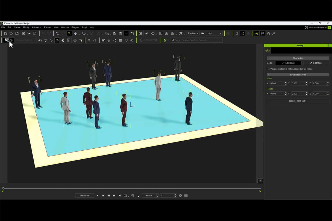The height and width of the screenshot is (221, 332).
Task: Toggle Lite Mode for character
Action: tap(288, 63)
